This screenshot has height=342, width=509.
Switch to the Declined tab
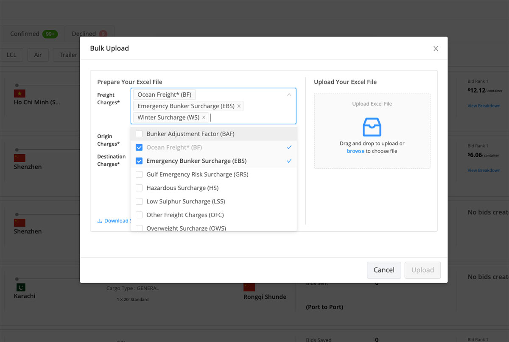pyautogui.click(x=89, y=34)
